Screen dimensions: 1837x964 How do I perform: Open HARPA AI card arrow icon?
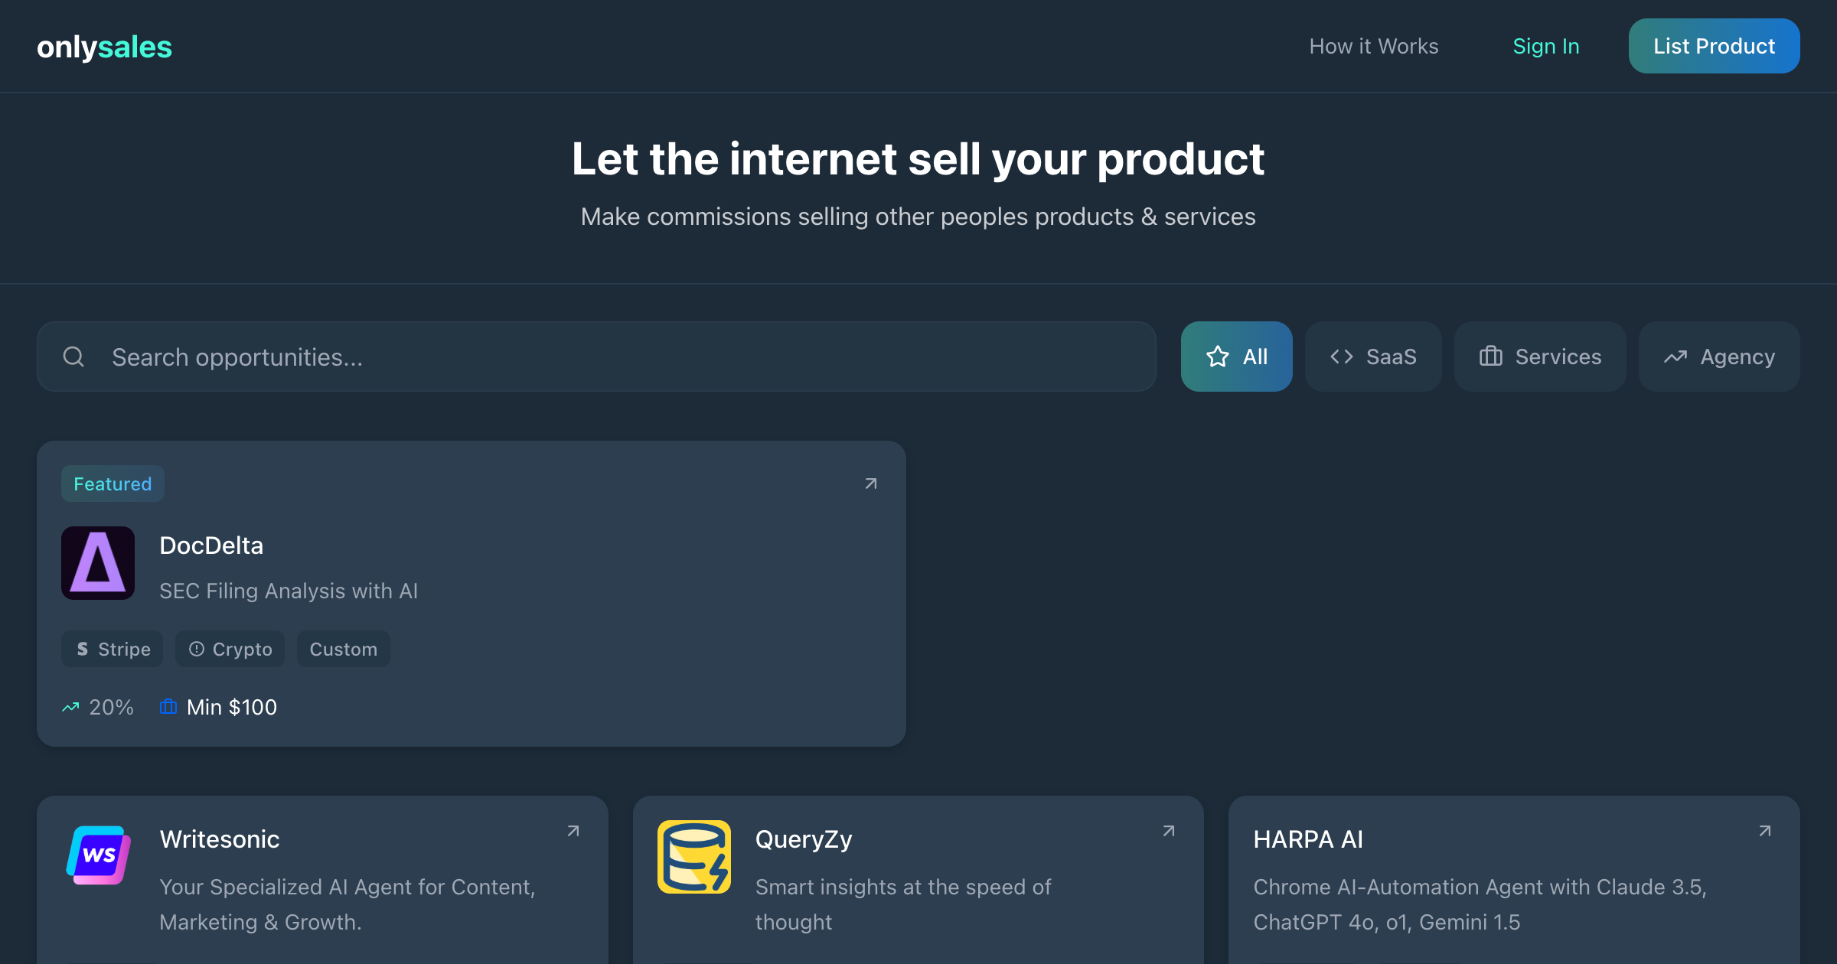(1765, 831)
